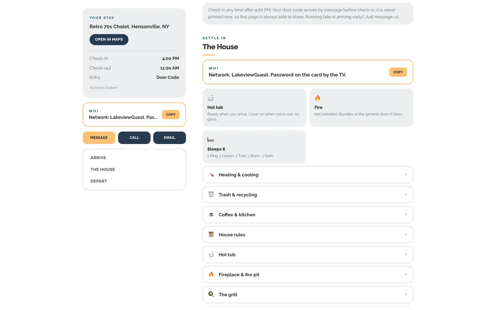Click the Fire card description about bundles
Screen dimensions: 496x310
tap(359, 114)
